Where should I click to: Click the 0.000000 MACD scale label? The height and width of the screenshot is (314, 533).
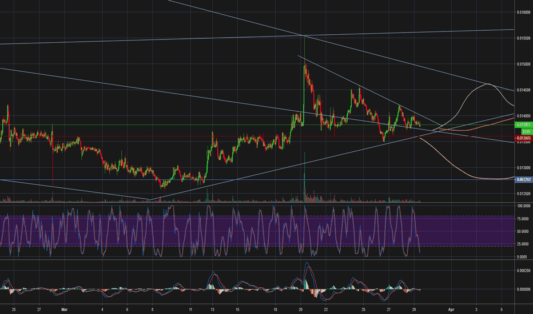pos(523,289)
